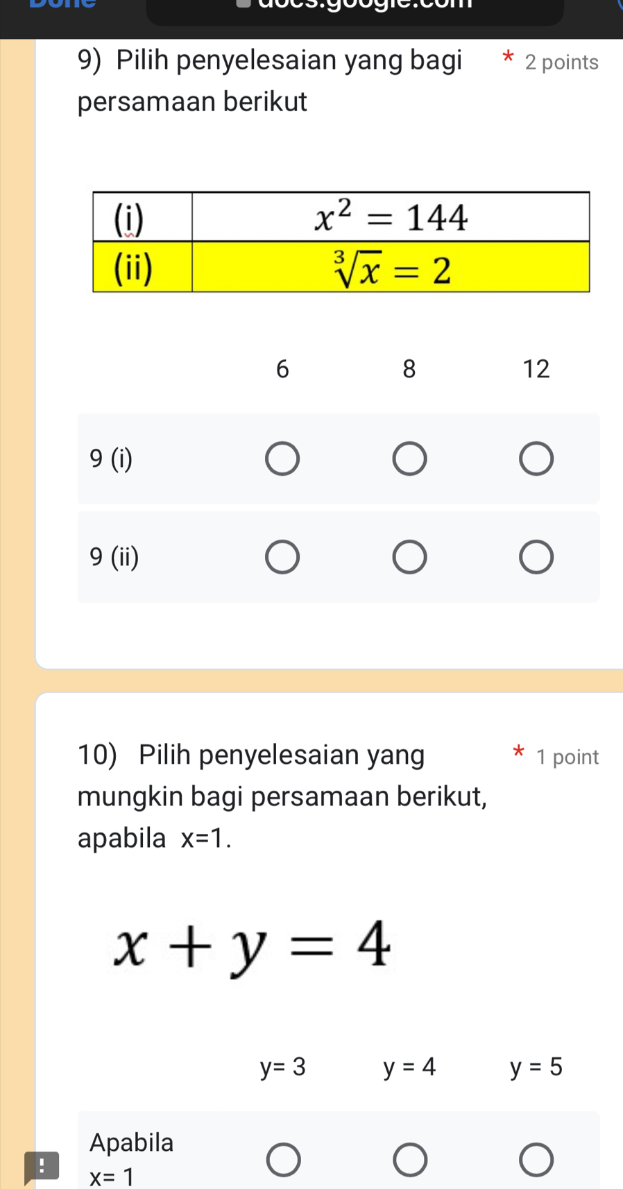Select 6 for question 9 (i)
Viewport: 623px width, 1189px height.
pos(282,459)
